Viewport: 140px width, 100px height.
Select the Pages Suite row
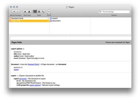tap(29, 21)
